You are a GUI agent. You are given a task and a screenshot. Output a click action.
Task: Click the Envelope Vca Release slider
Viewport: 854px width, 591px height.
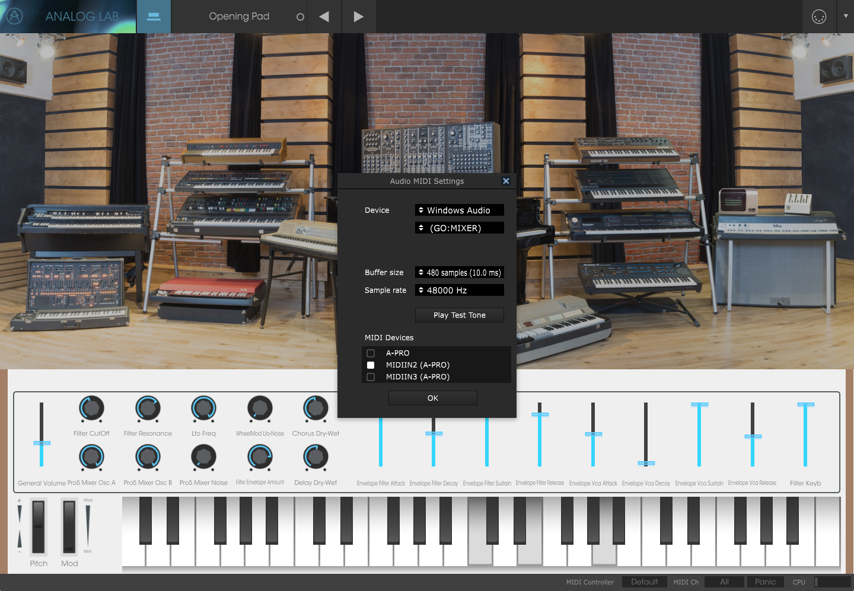click(x=753, y=435)
